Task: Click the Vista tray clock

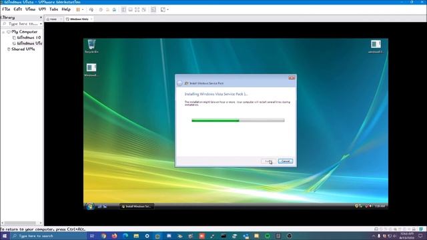Action: coord(380,206)
